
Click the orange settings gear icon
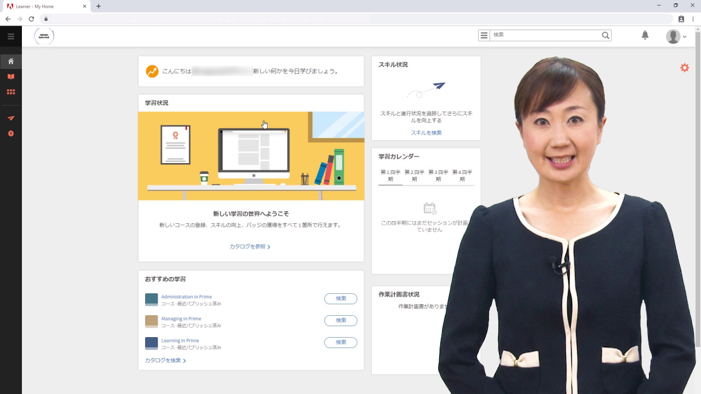tap(685, 68)
